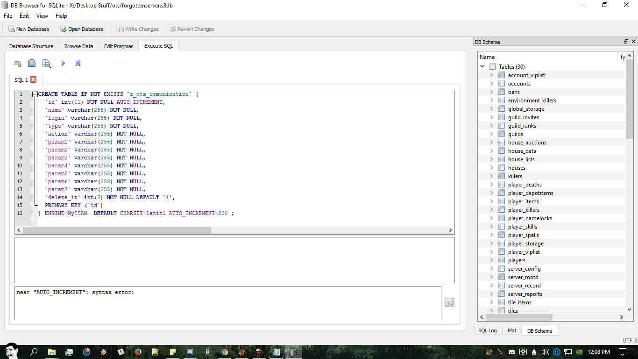Select server_motd table row
Viewport: 638px width, 359px height.
[552, 277]
